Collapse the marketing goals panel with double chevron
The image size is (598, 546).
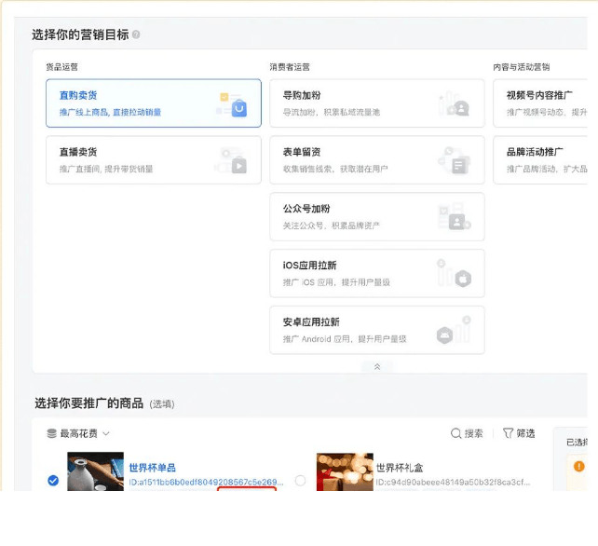click(x=377, y=367)
